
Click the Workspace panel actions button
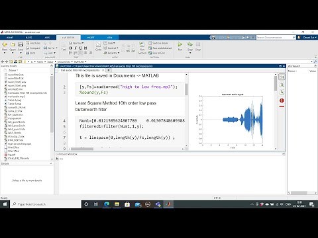tap(315, 66)
